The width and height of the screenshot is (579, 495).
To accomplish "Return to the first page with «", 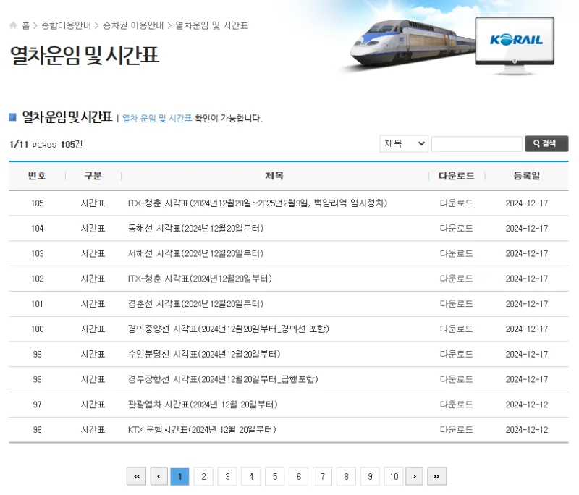I will [136, 476].
